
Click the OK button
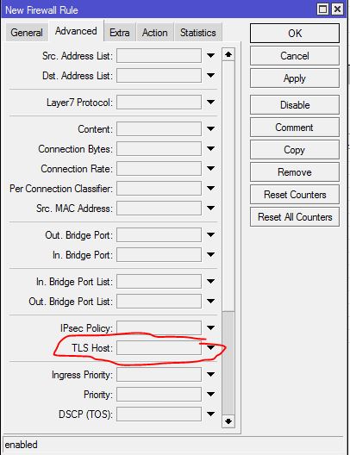click(x=295, y=34)
